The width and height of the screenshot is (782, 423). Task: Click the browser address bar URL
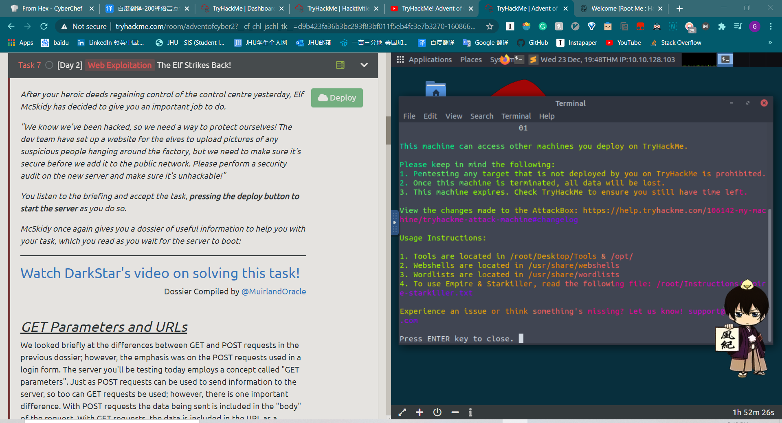coord(295,26)
